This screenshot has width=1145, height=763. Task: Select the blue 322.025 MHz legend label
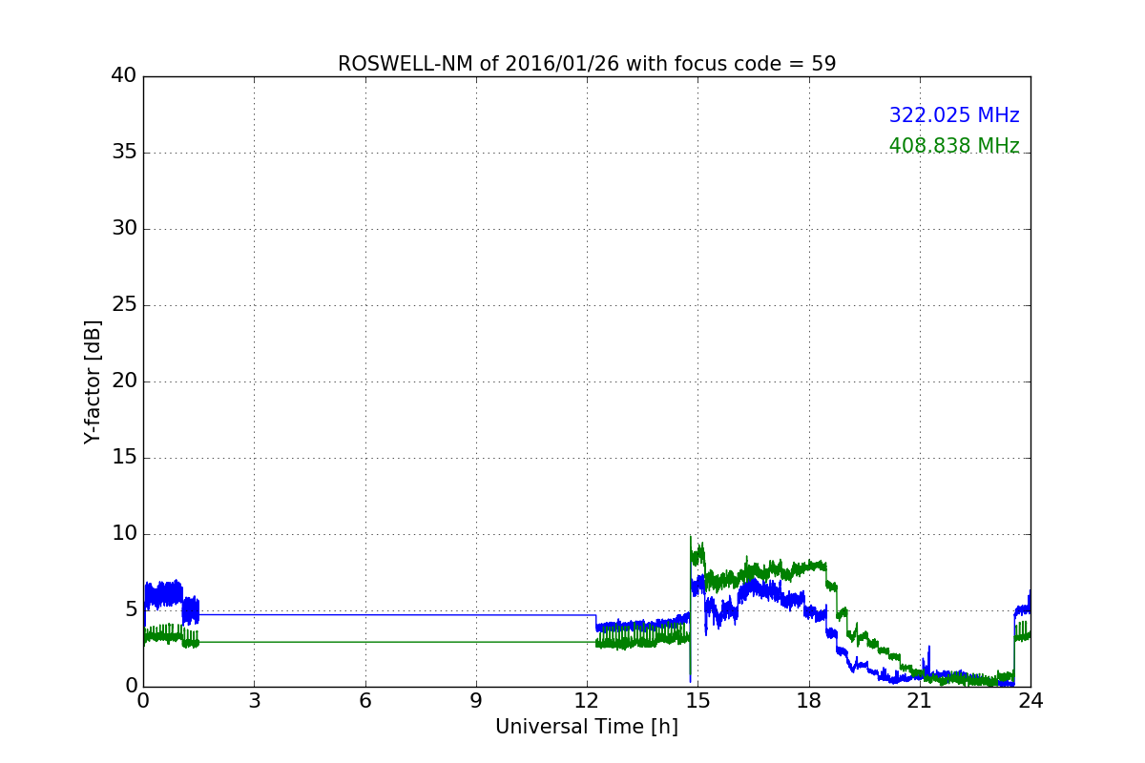954,115
